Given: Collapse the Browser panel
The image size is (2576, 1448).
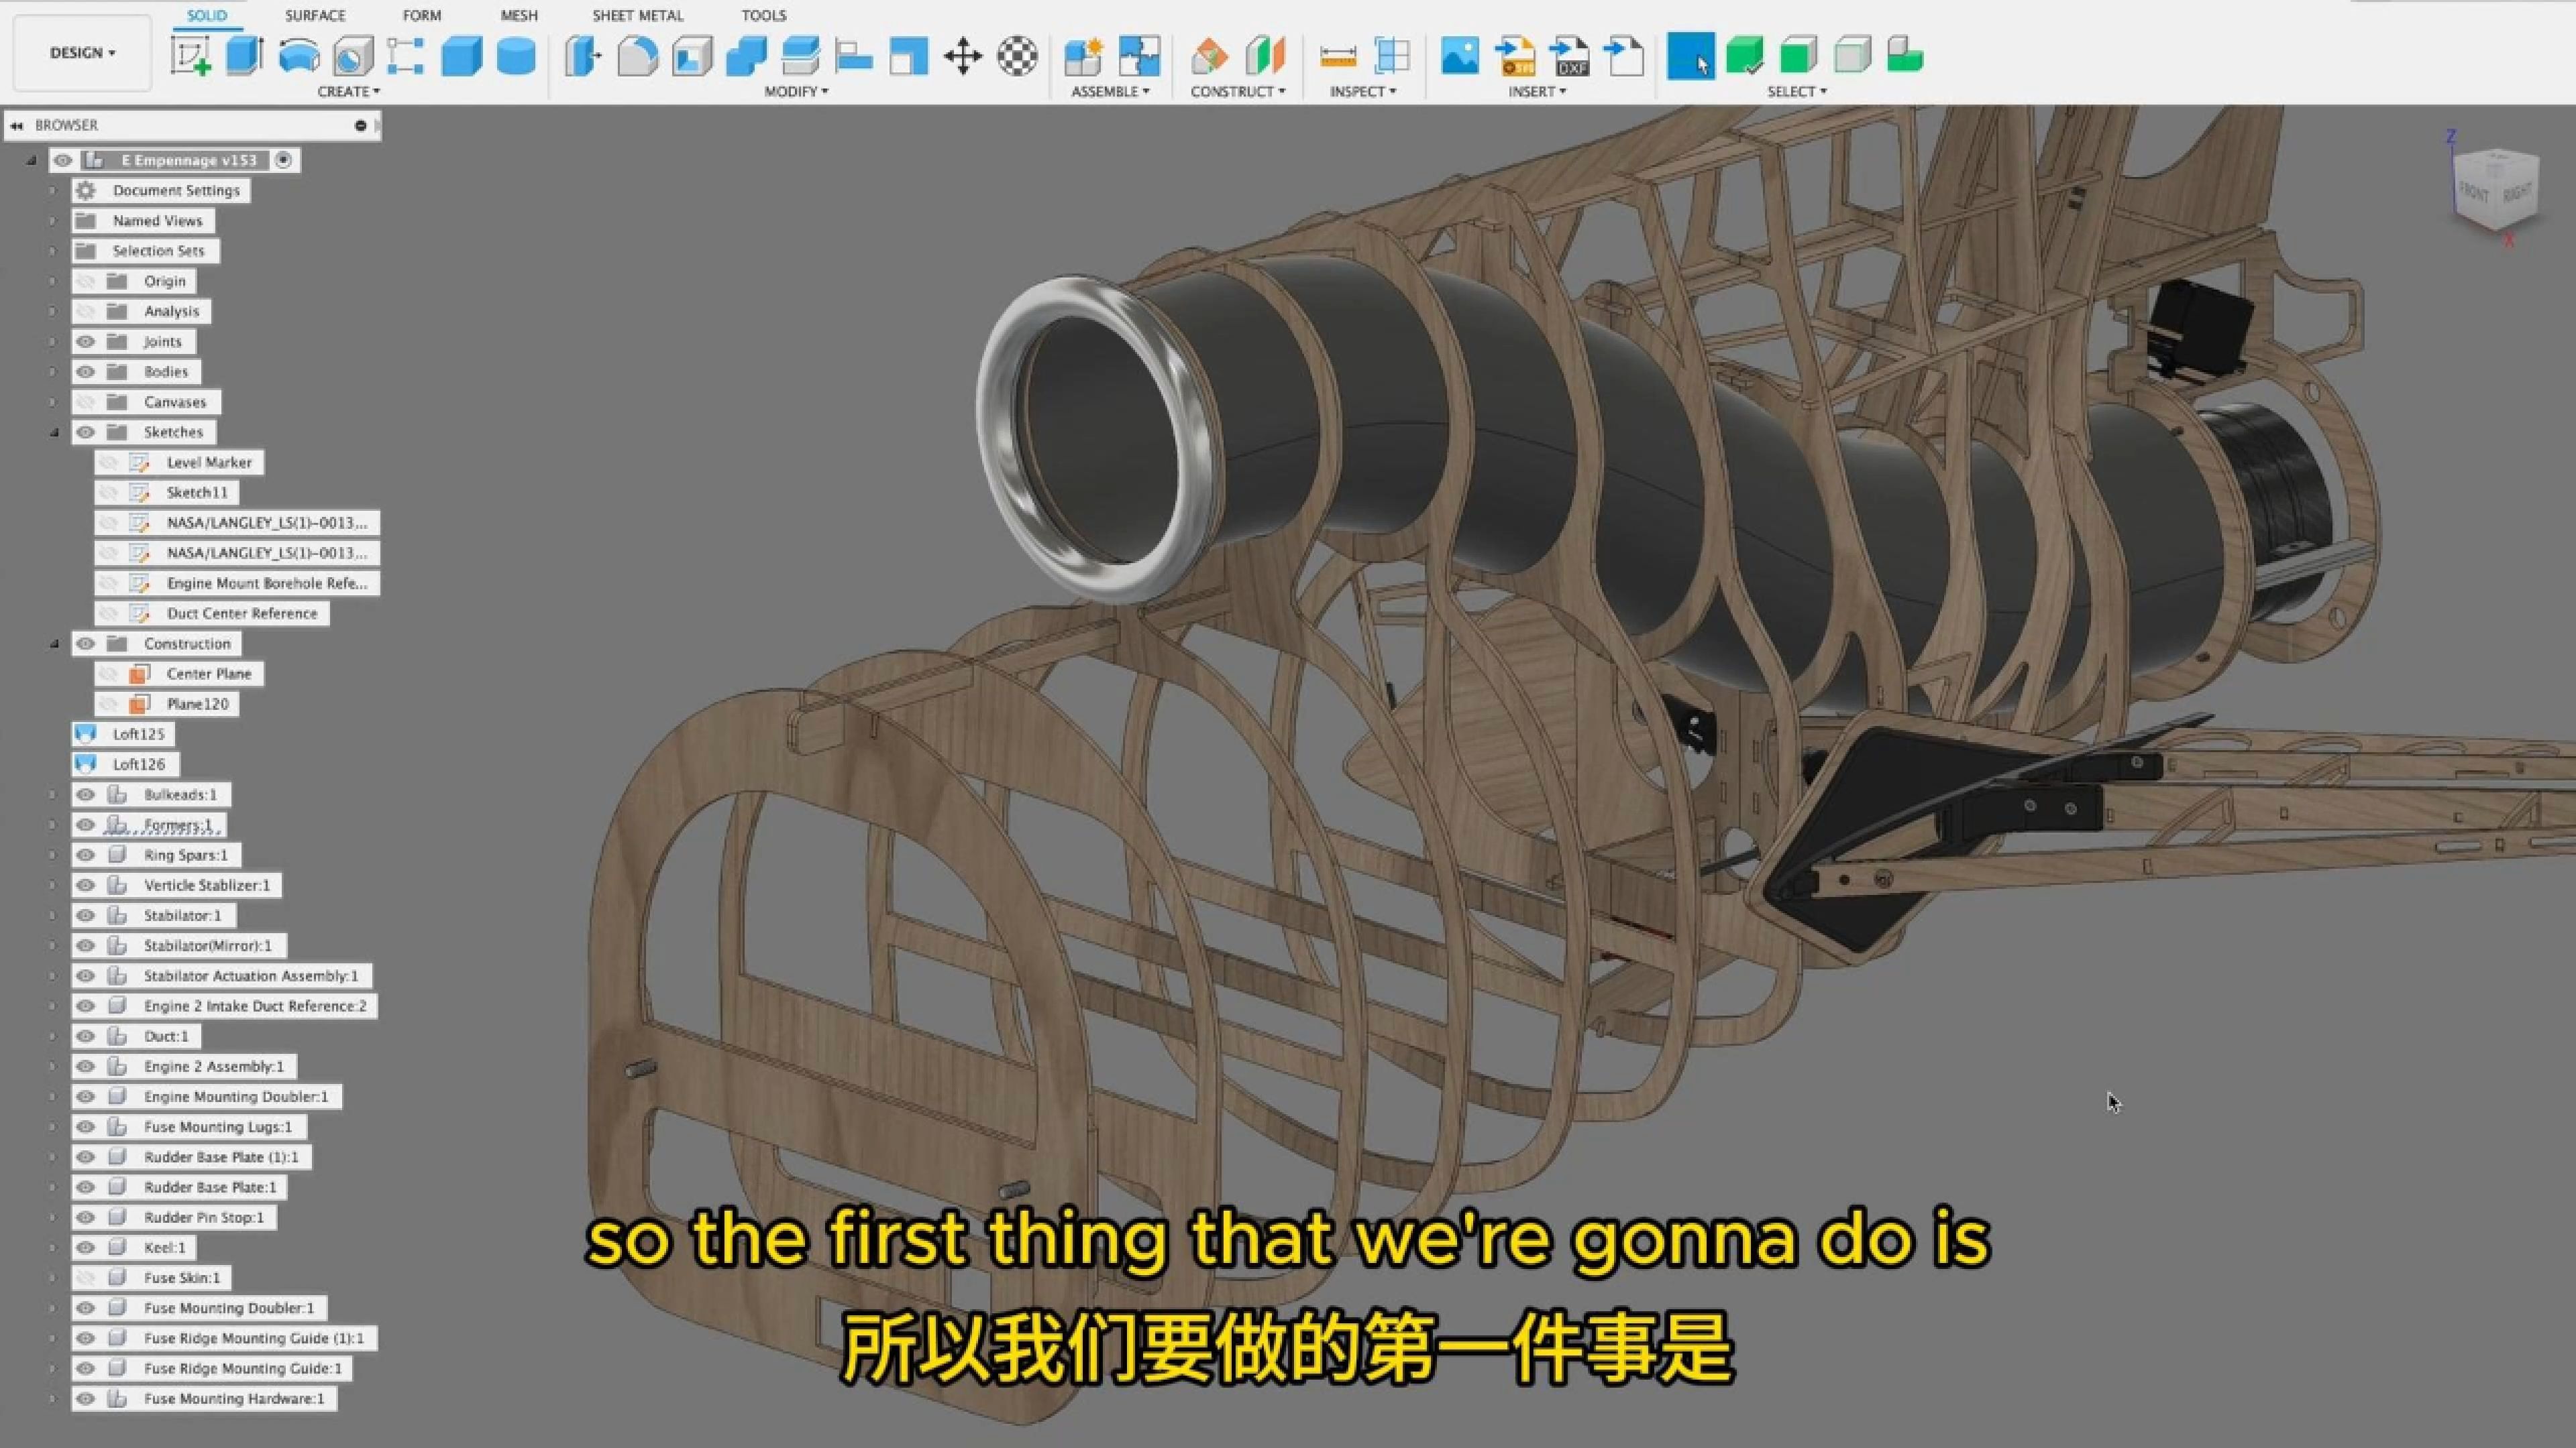Looking at the screenshot, I should pyautogui.click(x=16, y=125).
